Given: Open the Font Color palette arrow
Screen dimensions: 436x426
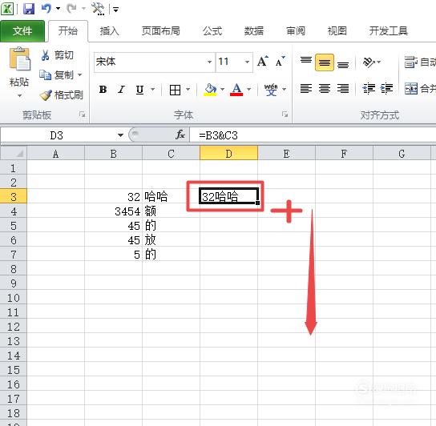Looking at the screenshot, I should coord(249,90).
